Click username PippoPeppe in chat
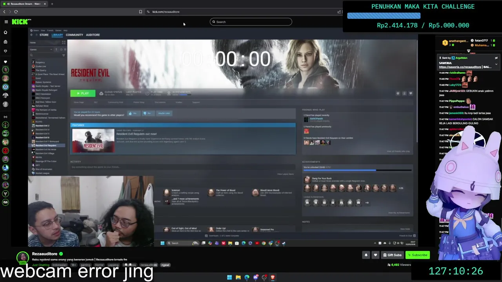Viewport: 502px width, 282px height. [457, 101]
